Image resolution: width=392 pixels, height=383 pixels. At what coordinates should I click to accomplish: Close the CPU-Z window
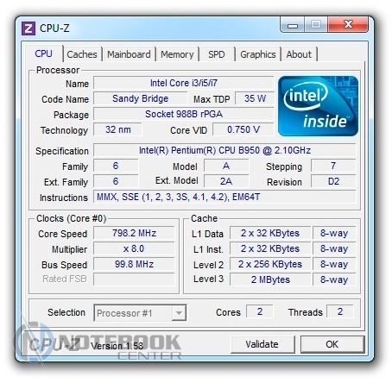pyautogui.click(x=348, y=25)
